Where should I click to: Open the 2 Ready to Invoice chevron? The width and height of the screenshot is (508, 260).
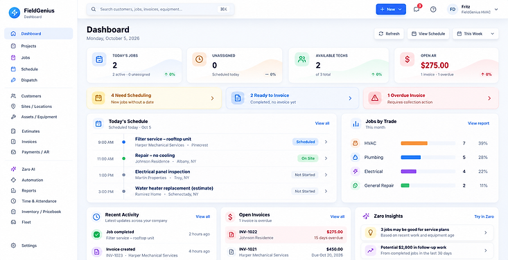pos(350,98)
